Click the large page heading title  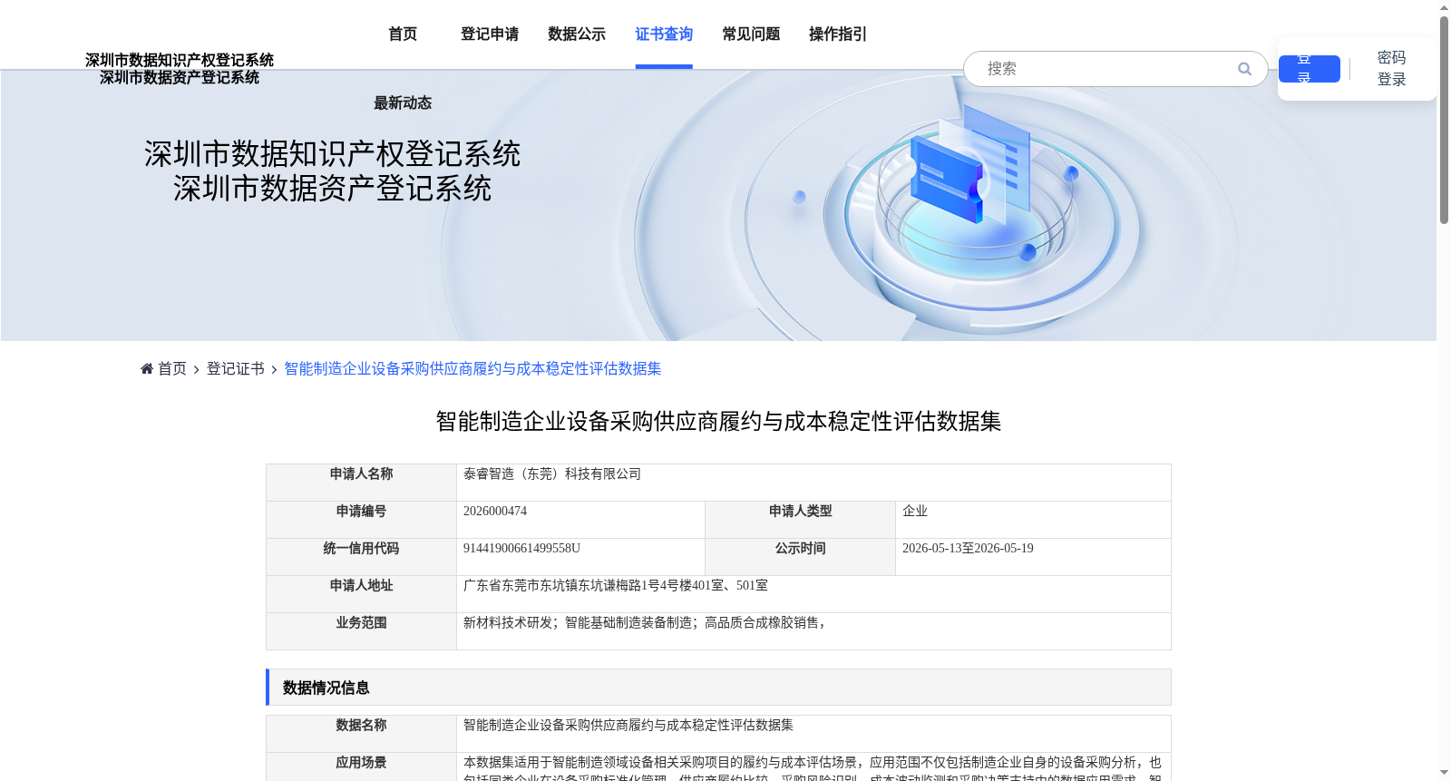[718, 422]
